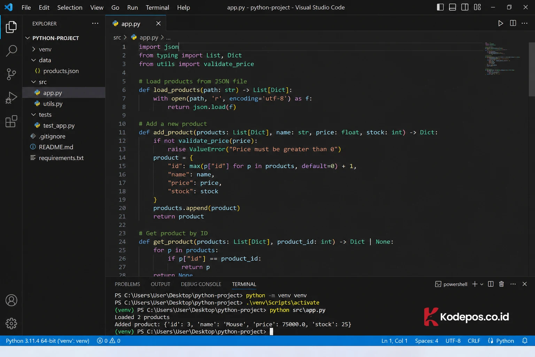Change line ending via CRLF entry

(x=474, y=341)
